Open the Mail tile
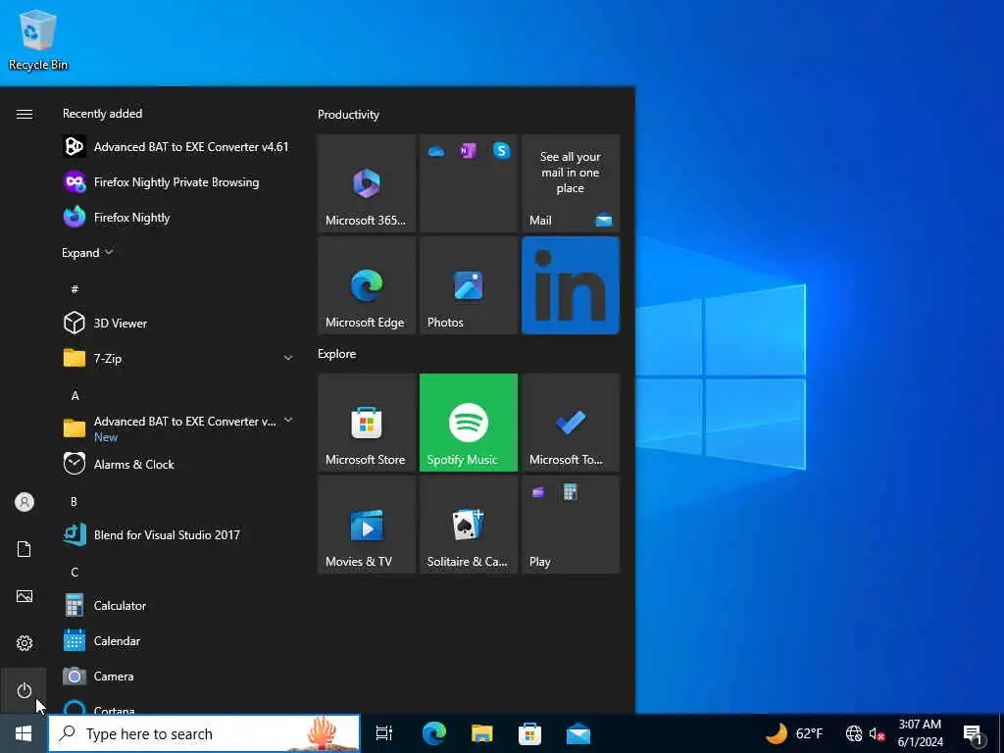 pyautogui.click(x=571, y=183)
